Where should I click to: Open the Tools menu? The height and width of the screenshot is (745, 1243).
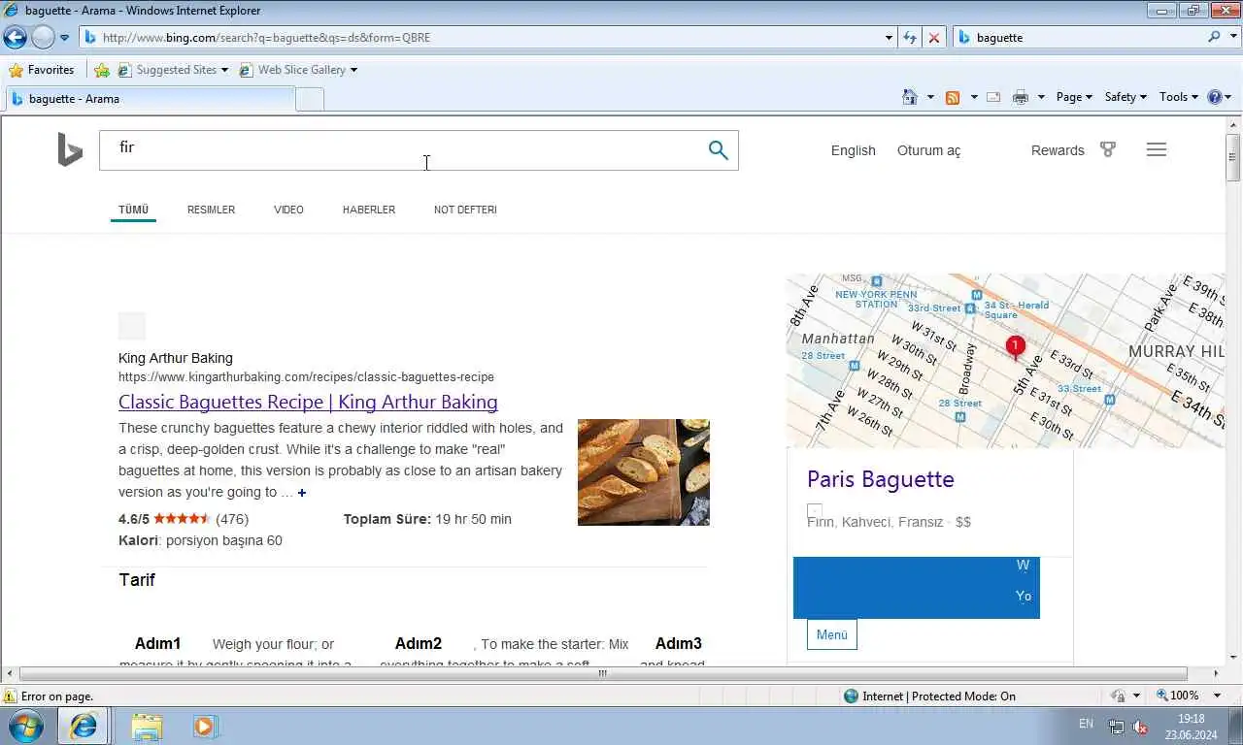click(x=1179, y=97)
